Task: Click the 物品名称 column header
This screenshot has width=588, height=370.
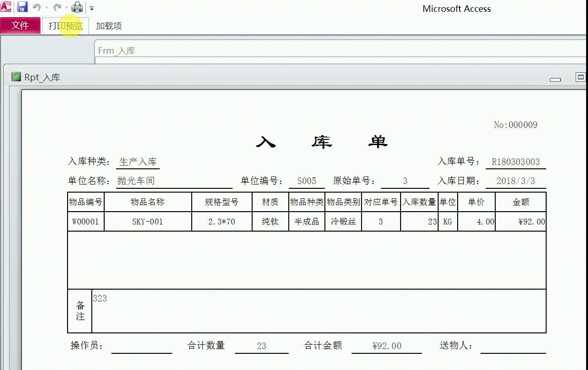Action: tap(148, 202)
